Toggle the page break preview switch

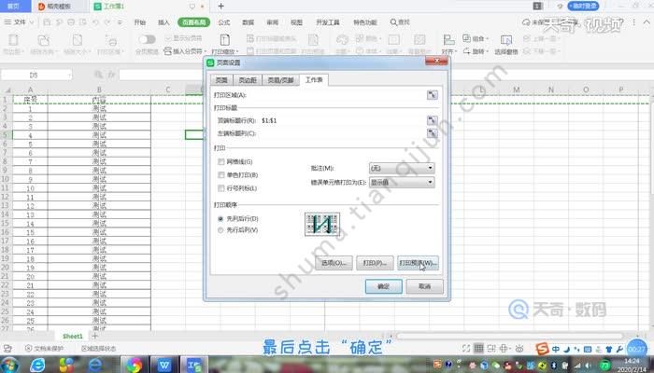(147, 39)
